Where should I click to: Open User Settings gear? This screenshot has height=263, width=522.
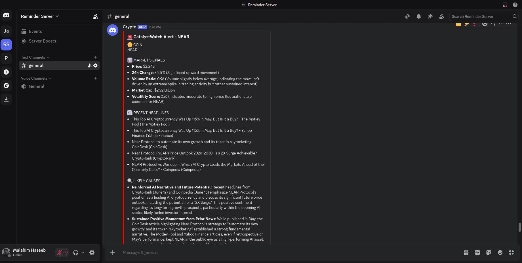pos(92,253)
